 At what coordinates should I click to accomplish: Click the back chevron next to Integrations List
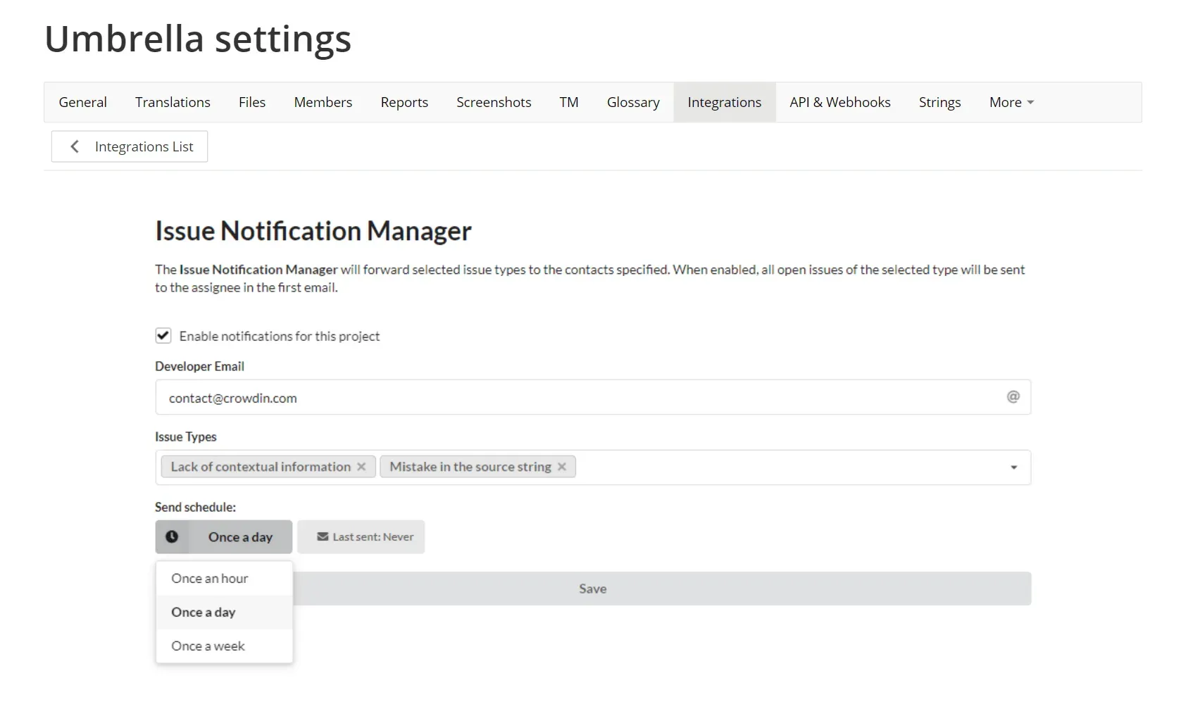pos(74,146)
